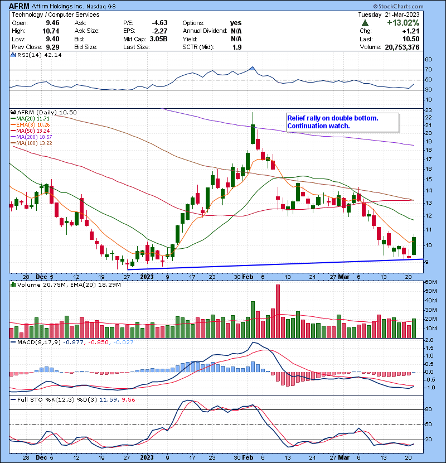This screenshot has width=446, height=463.
Task: Click the Prev Close 9.29 value
Action: pos(52,47)
